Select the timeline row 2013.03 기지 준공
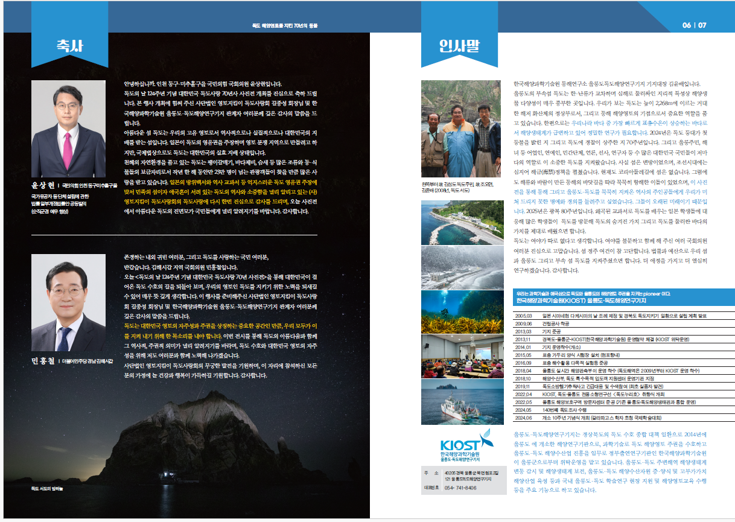 click(624, 331)
